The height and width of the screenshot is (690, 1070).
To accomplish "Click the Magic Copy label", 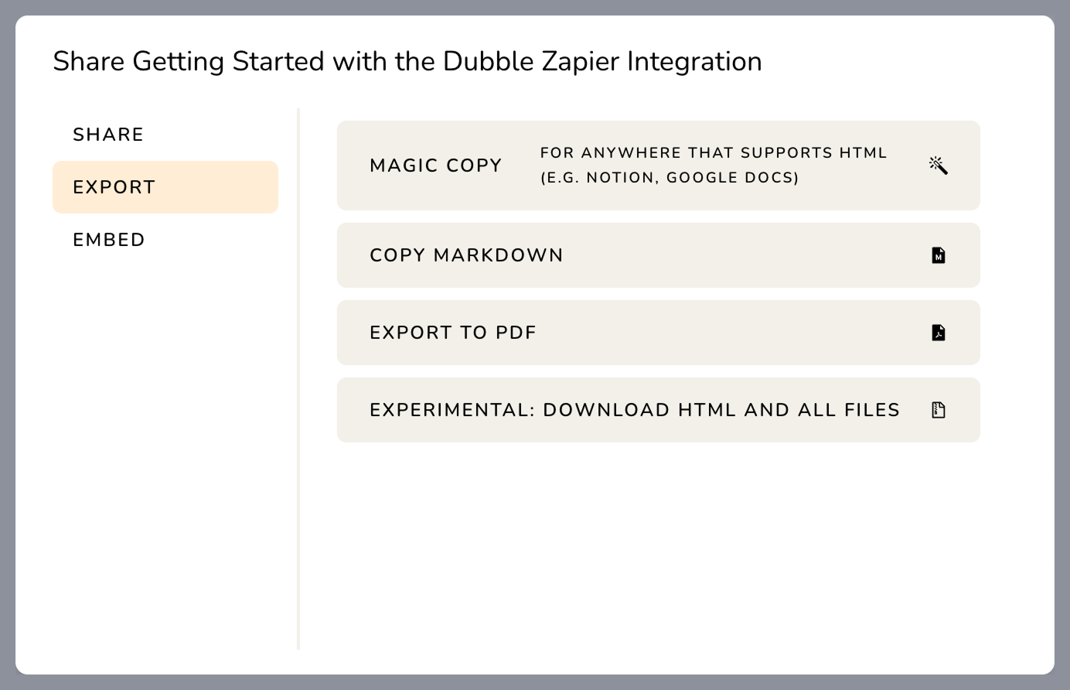I will pos(436,166).
